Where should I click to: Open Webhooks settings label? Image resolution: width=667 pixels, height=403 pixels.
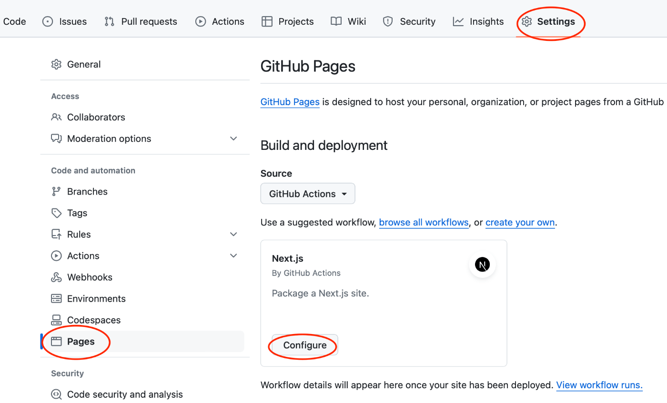[x=90, y=277]
